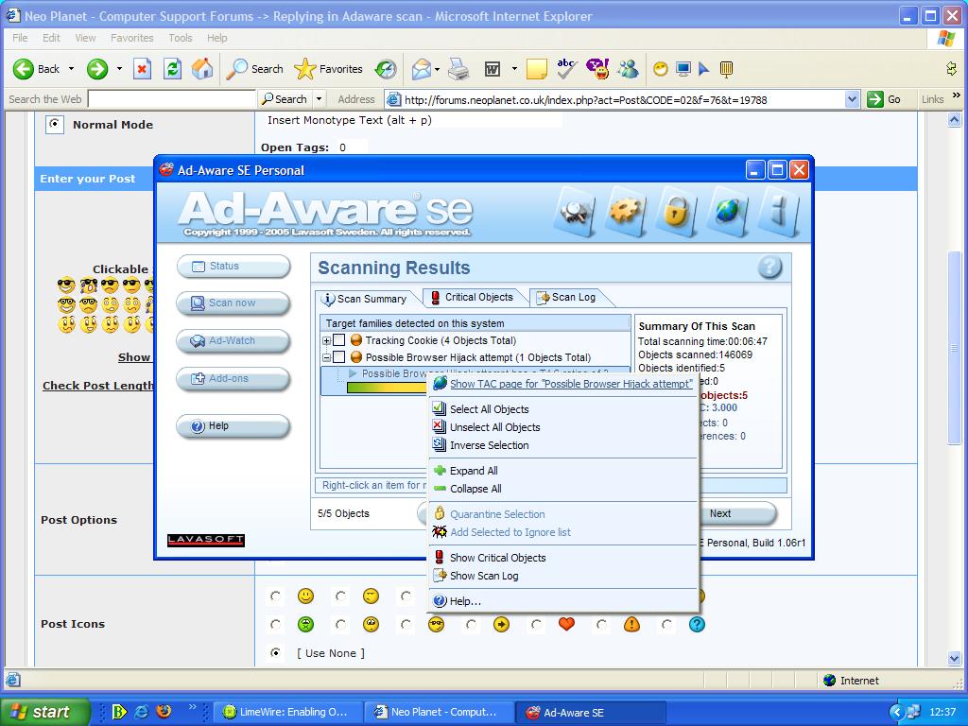Select radio beside the blue smiley icon

(x=666, y=624)
